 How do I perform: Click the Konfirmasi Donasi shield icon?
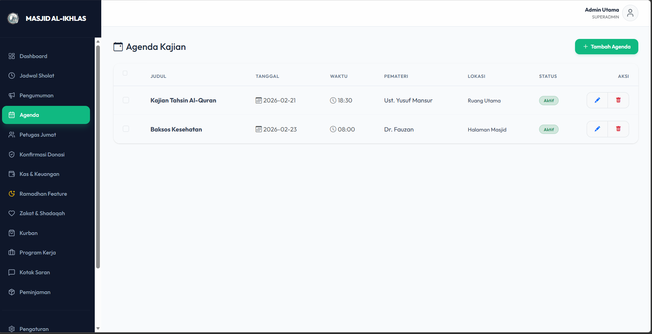pyautogui.click(x=12, y=154)
